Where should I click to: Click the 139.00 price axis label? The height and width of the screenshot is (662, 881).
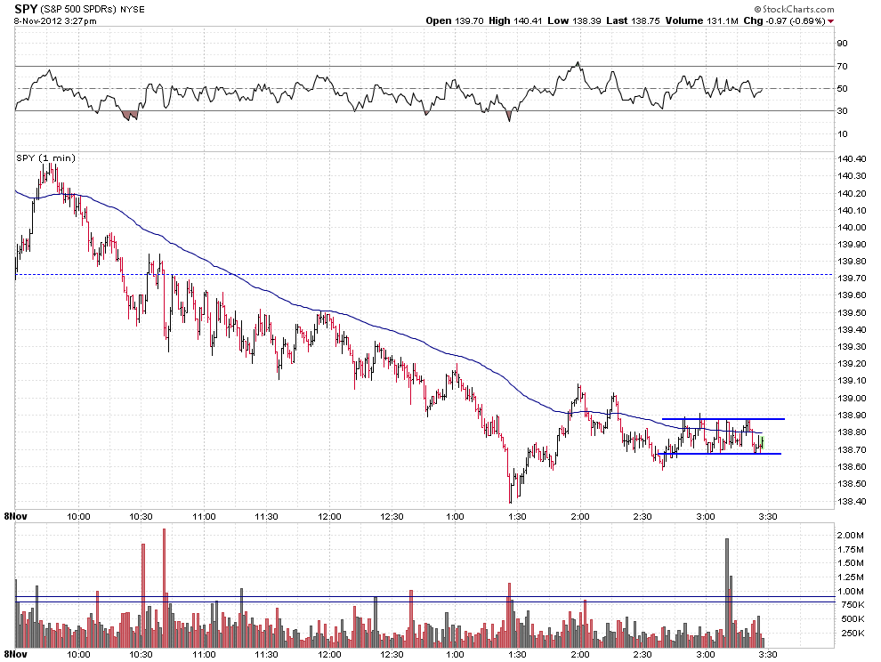coord(852,398)
